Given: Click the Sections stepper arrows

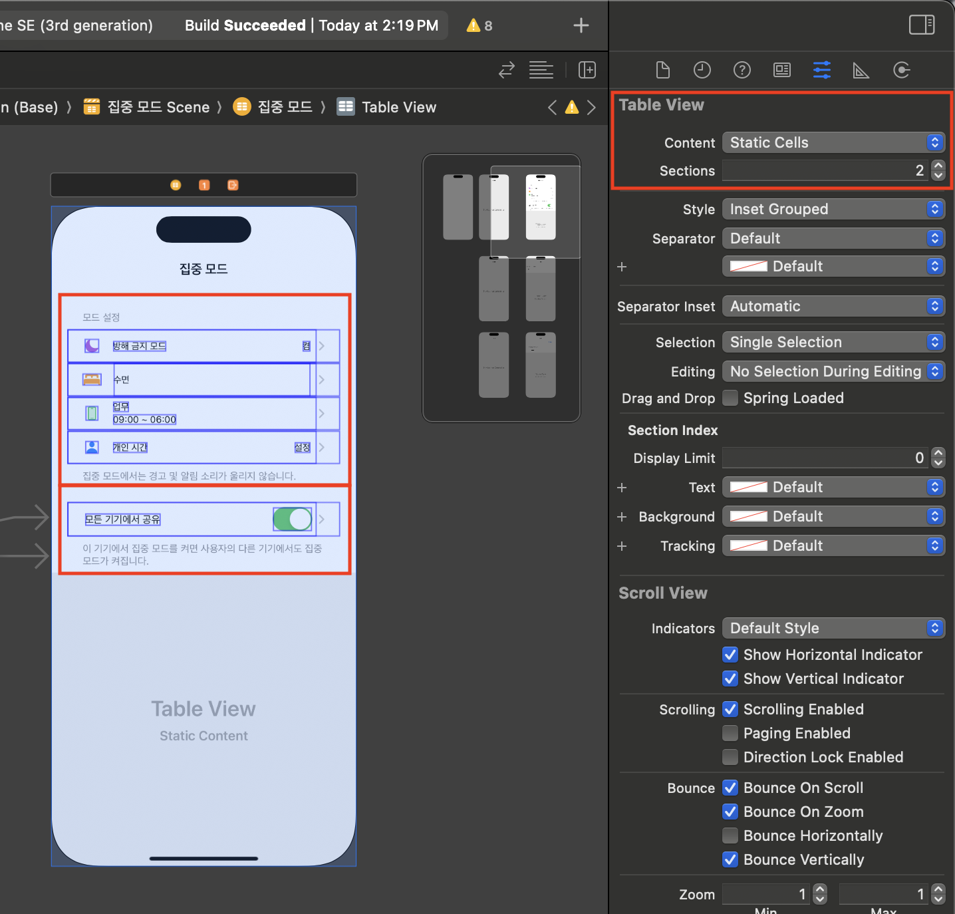Looking at the screenshot, I should [x=938, y=170].
